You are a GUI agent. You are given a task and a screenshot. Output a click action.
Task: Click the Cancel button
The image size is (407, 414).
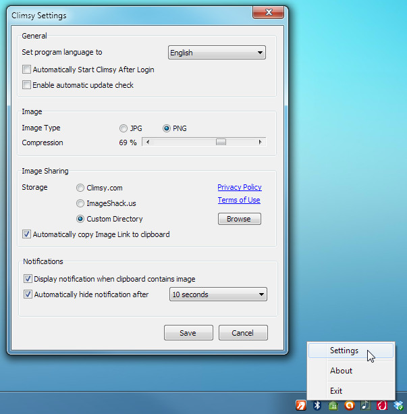(x=243, y=333)
